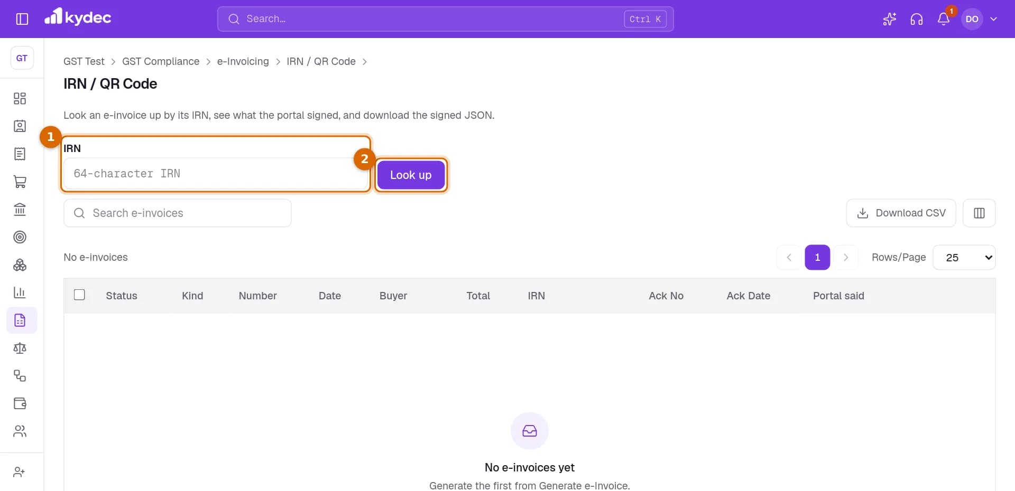The image size is (1015, 491).
Task: Open the target icon in sidebar
Action: pos(20,237)
